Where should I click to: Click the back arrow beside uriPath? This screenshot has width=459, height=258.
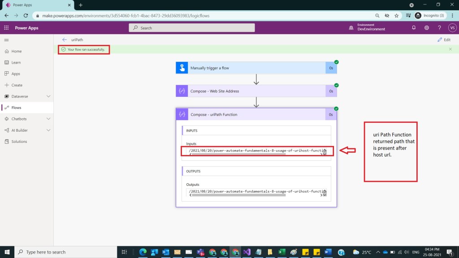pyautogui.click(x=65, y=40)
